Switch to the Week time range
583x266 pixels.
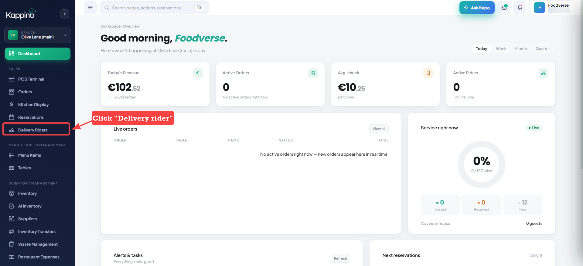coord(501,48)
